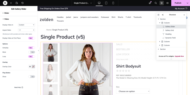Image resolution: width=190 pixels, height=95 pixels.
Task: Open the Jumpers and sweaters menu item
Action: (x=89, y=17)
